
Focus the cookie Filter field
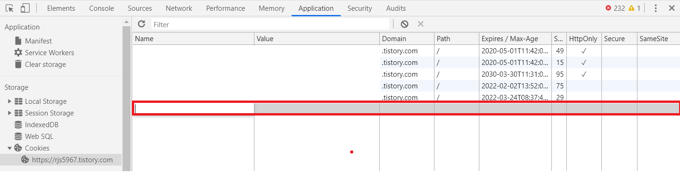coord(270,24)
